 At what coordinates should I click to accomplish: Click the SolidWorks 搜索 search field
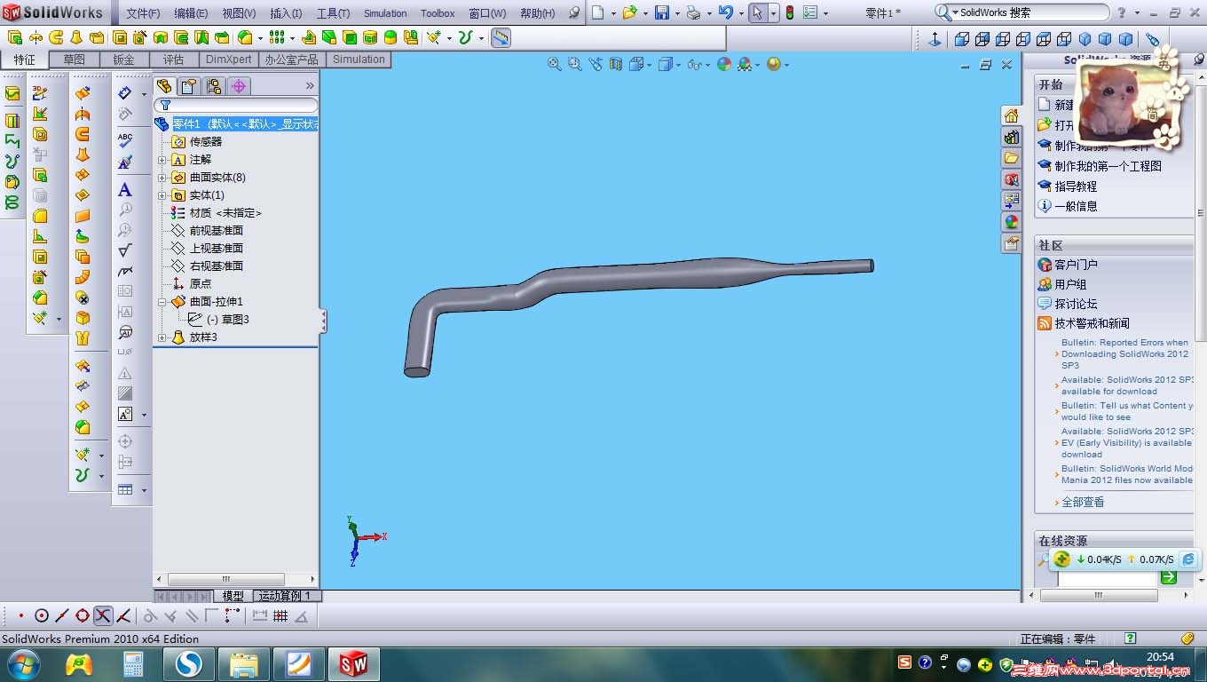(1029, 12)
